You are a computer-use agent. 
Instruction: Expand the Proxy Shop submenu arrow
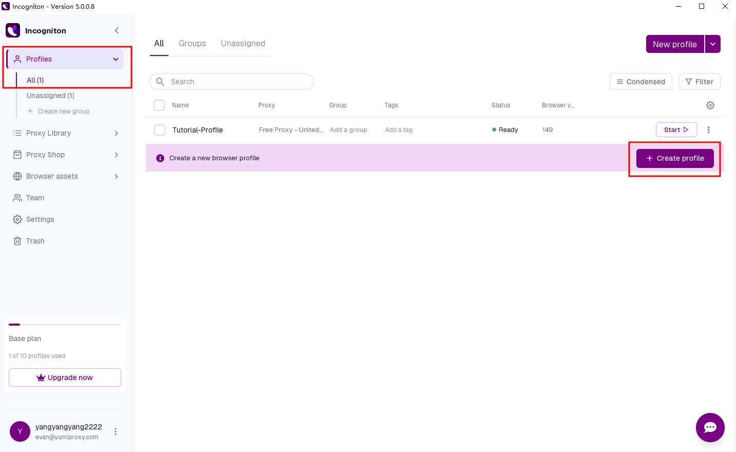[x=117, y=155]
